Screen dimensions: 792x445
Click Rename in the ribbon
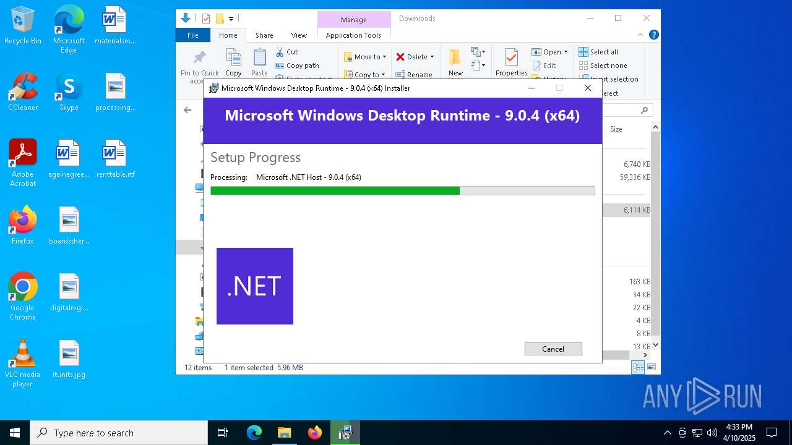(415, 75)
